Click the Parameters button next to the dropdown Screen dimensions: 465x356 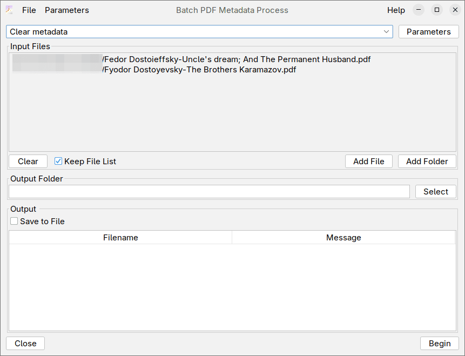[x=428, y=31]
